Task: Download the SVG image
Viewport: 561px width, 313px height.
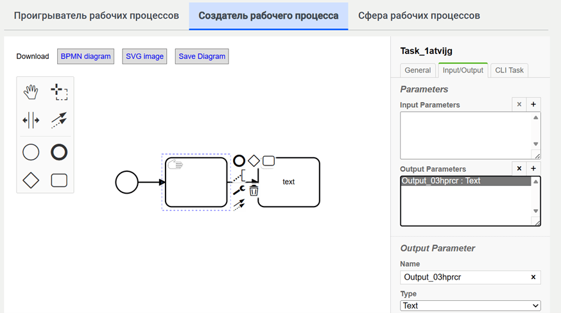Action: pyautogui.click(x=144, y=56)
